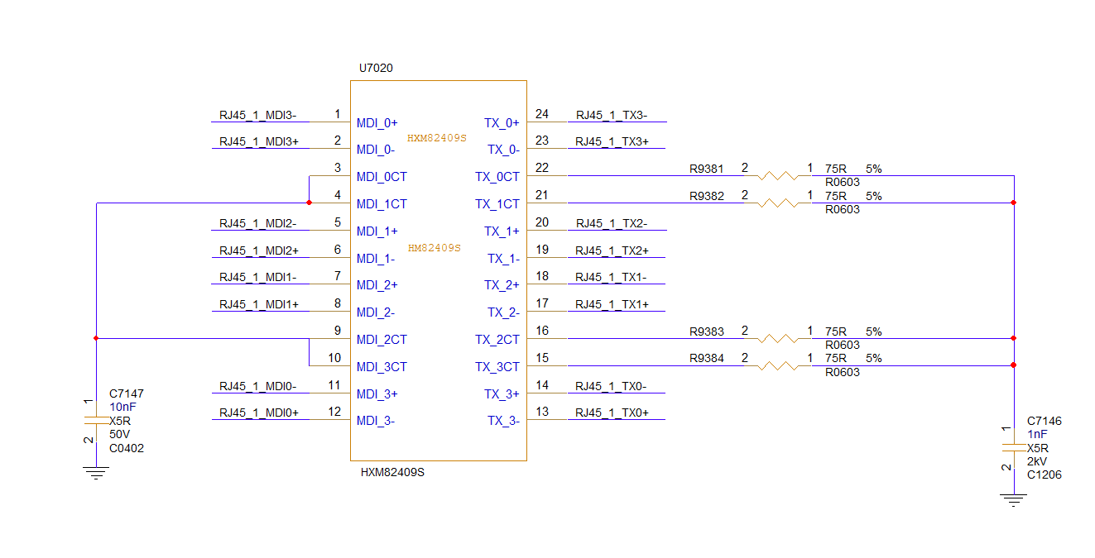Select the C7147 capacitor symbol
1095x558 pixels.
[97, 421]
